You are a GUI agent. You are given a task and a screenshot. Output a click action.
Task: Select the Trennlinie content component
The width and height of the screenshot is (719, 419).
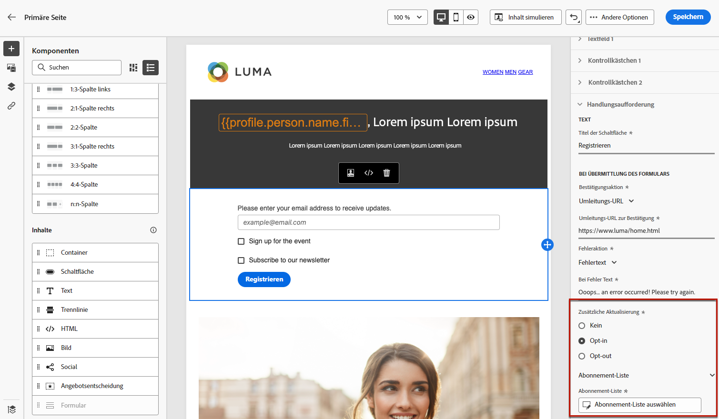[95, 310]
